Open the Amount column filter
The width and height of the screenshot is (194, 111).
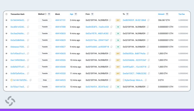pos(167,14)
